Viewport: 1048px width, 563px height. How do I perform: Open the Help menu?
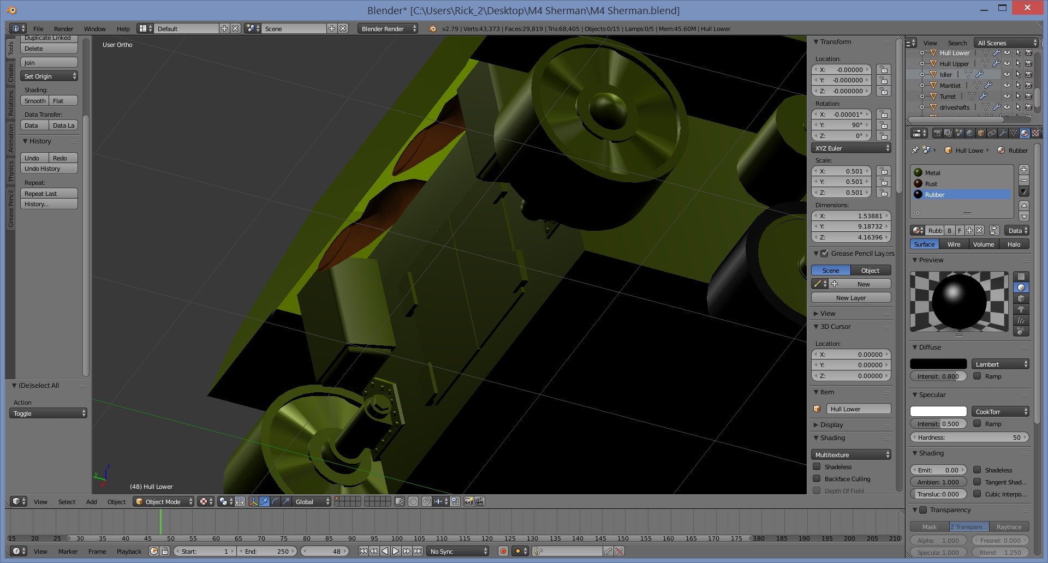(123, 28)
